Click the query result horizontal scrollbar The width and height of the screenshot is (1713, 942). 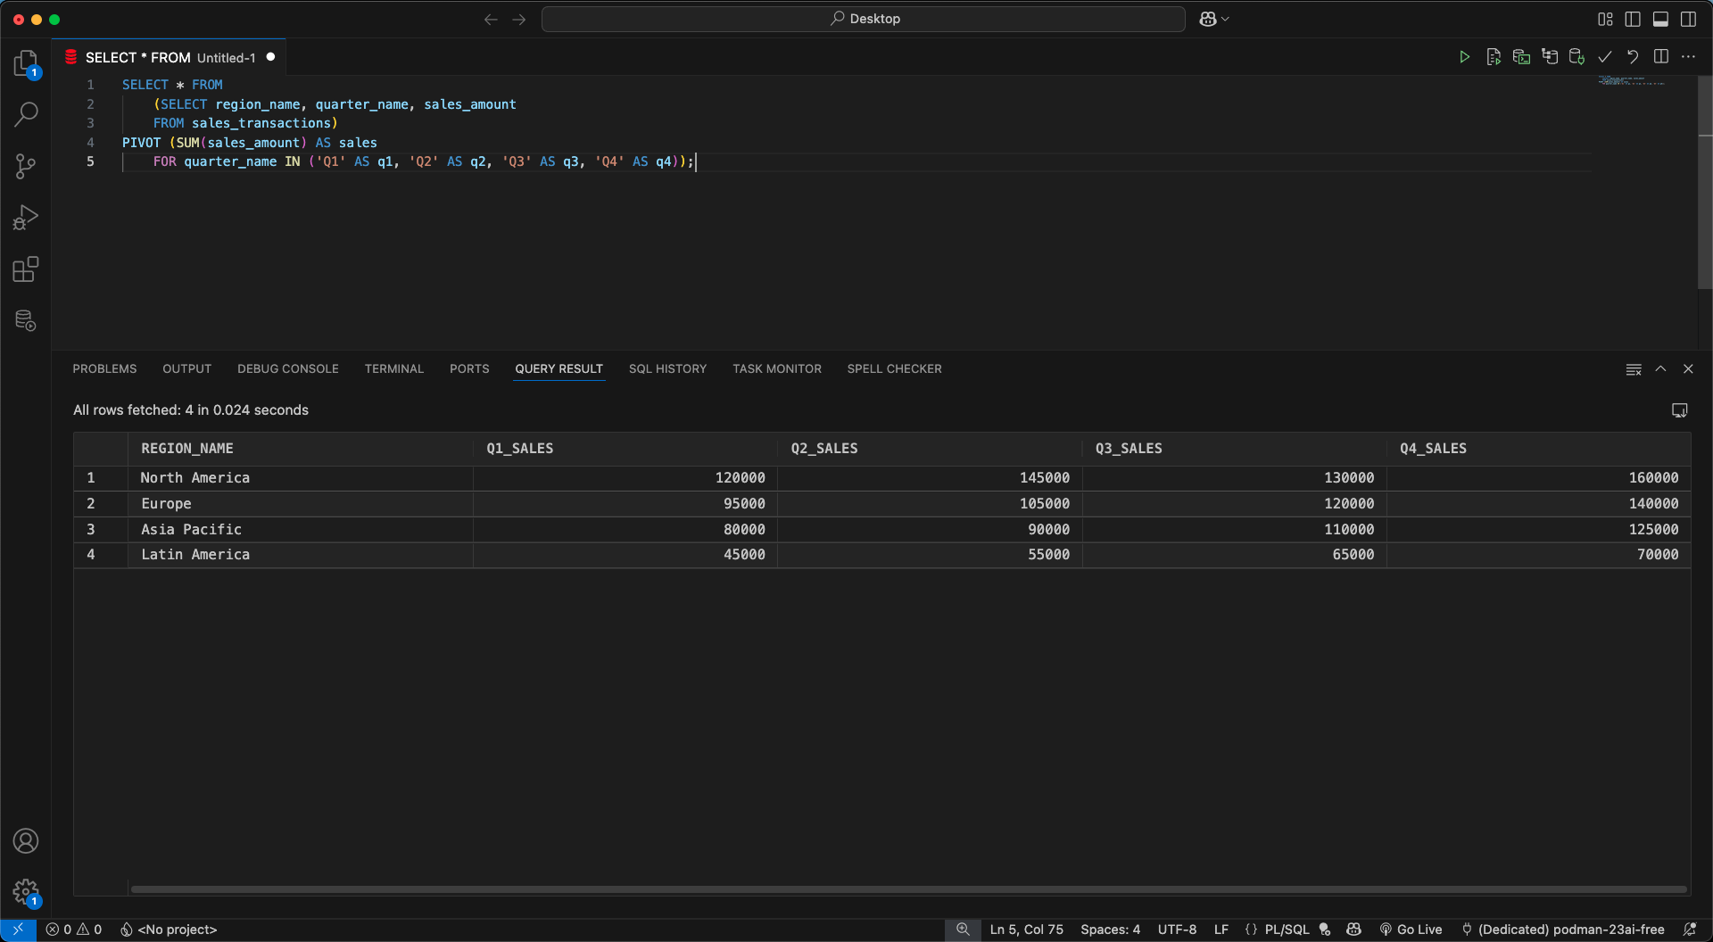click(908, 889)
